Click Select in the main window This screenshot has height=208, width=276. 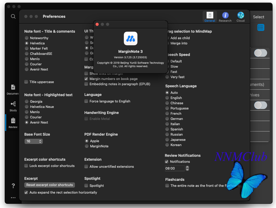[x=259, y=17]
